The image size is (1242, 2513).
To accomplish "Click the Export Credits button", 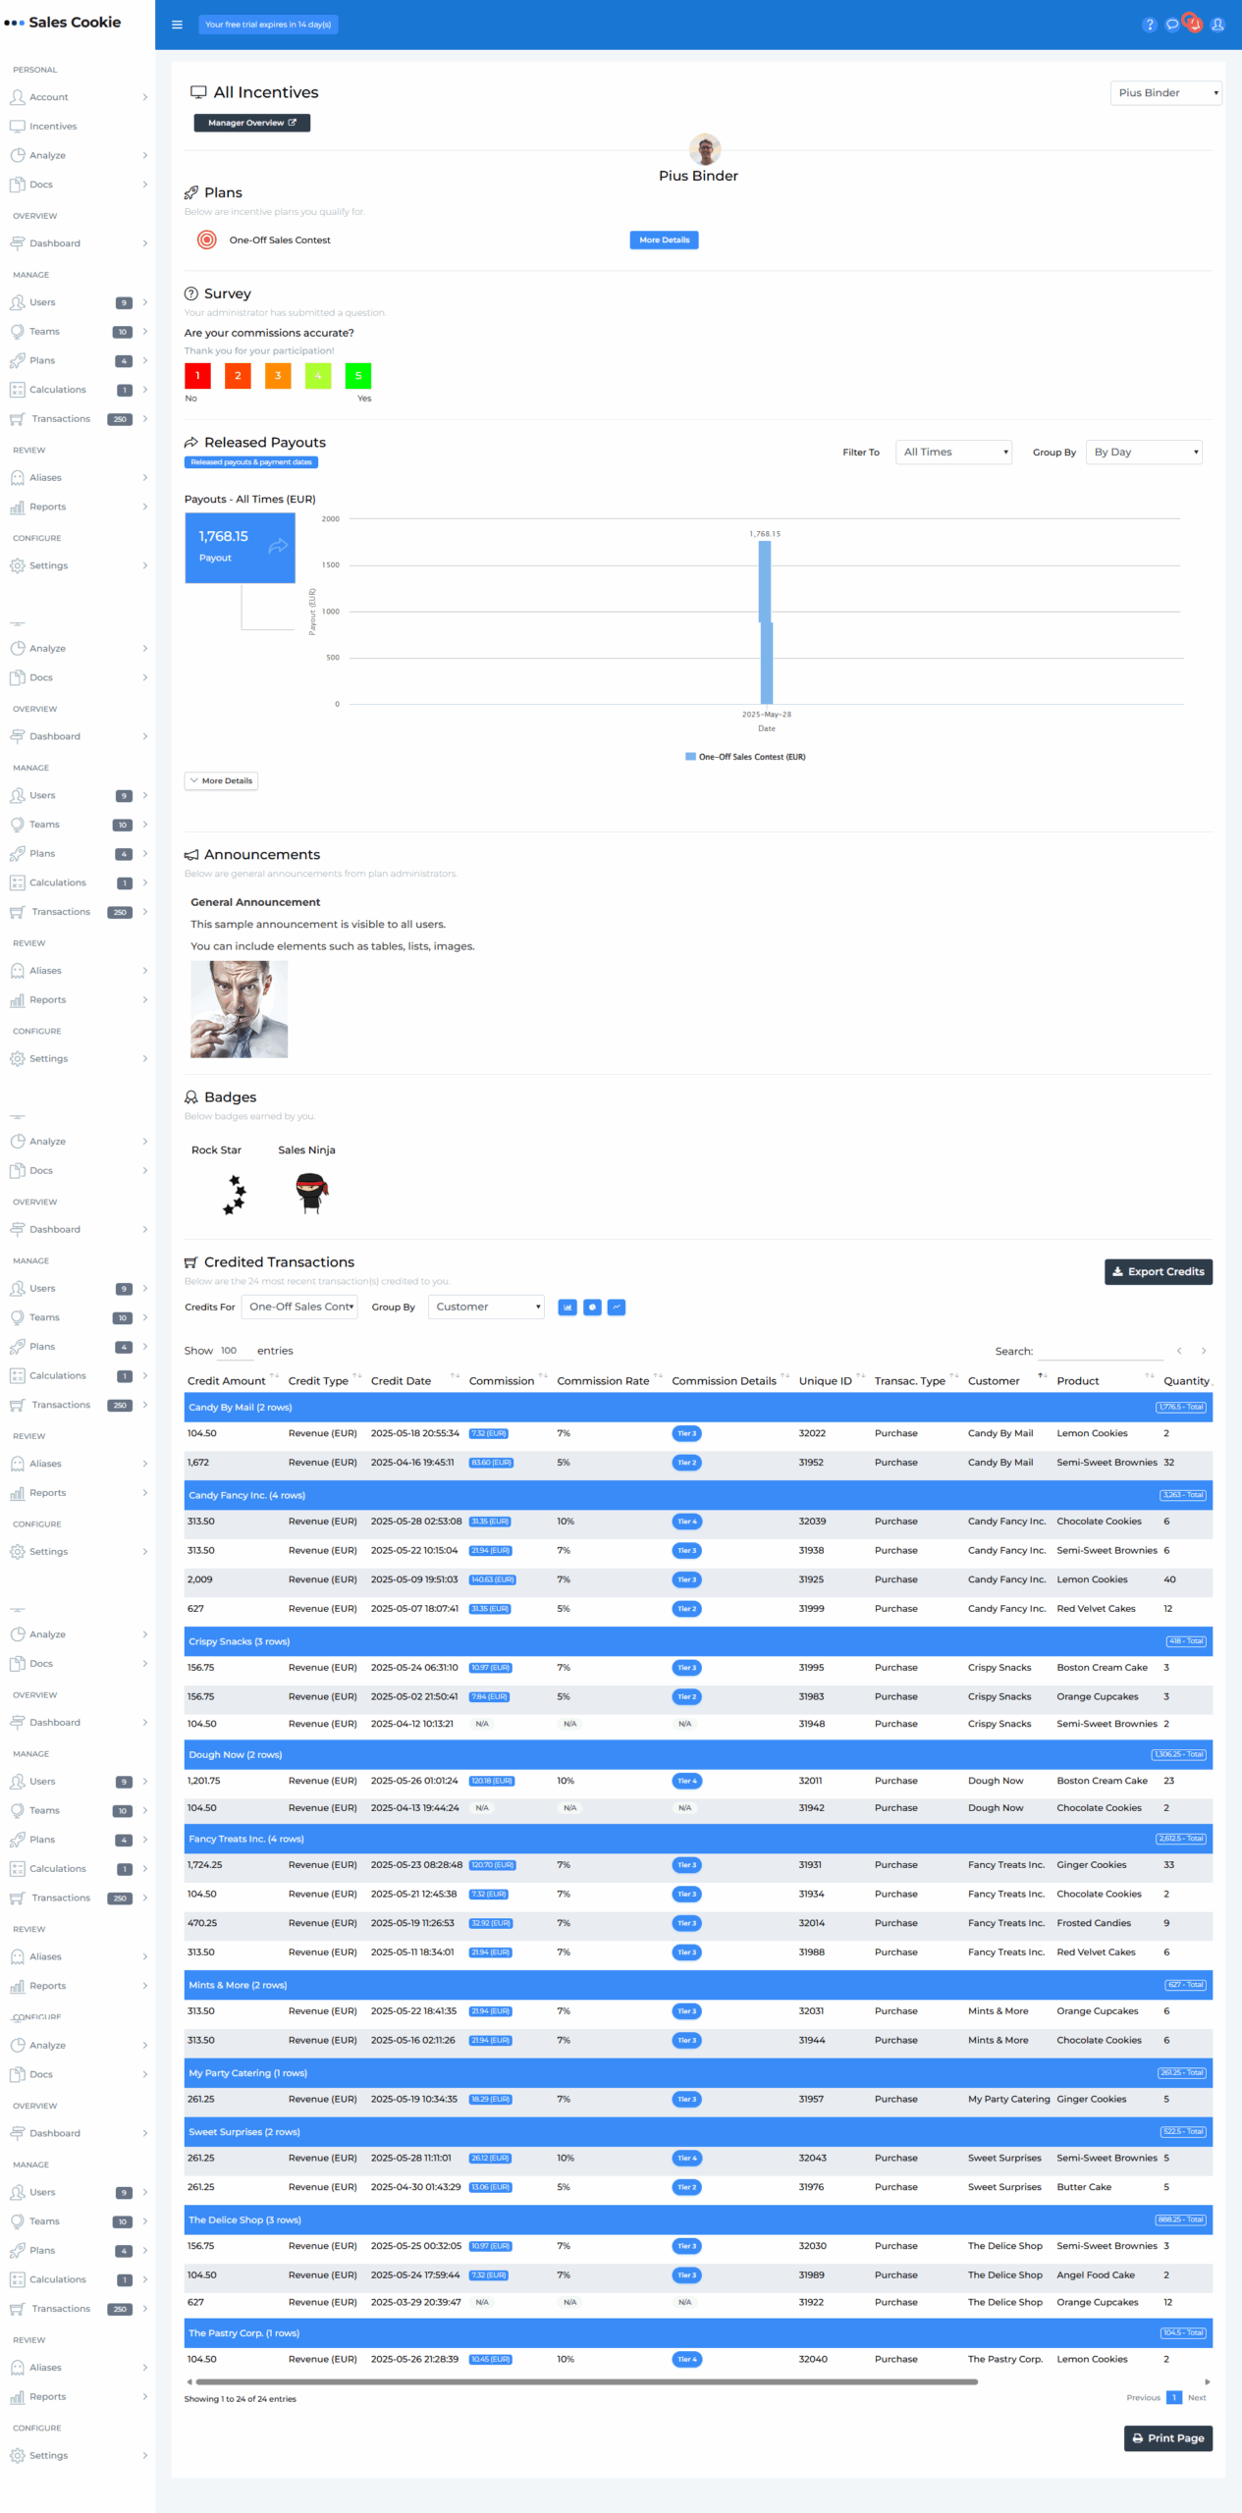I will (1158, 1271).
